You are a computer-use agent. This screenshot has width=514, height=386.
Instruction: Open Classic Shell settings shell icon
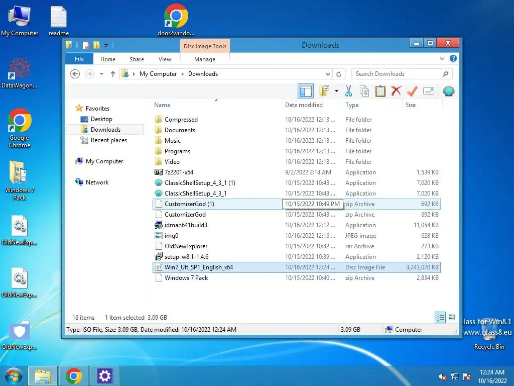pos(448,91)
